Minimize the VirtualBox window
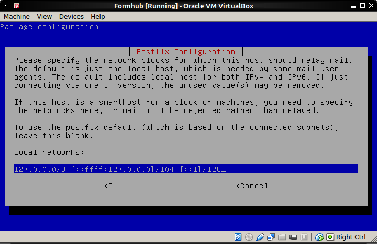 click(353, 6)
